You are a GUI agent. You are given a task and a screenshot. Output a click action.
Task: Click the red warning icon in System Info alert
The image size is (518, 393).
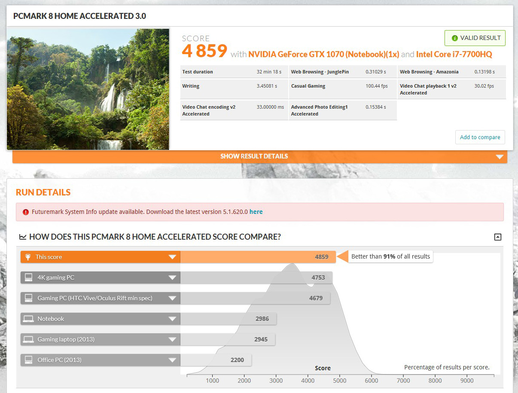pos(26,212)
